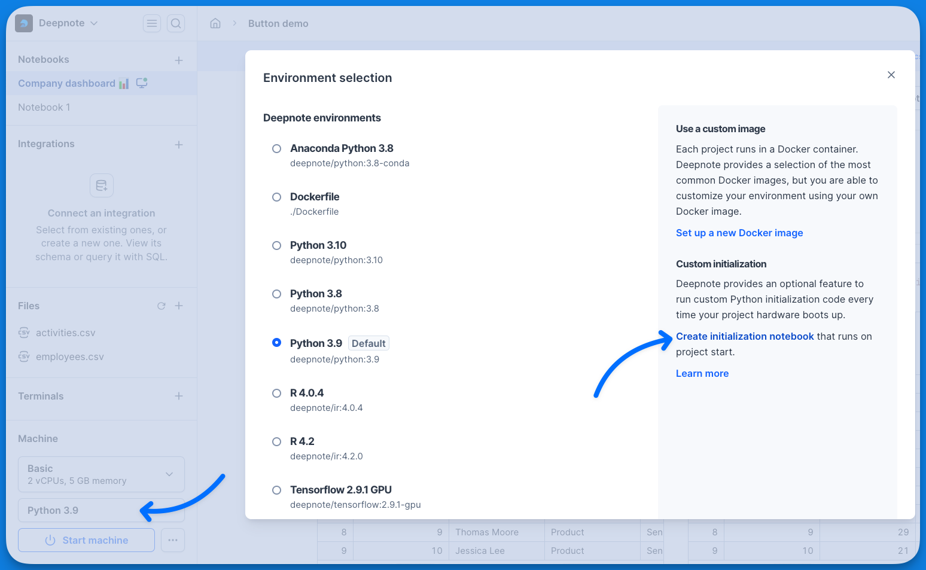Click the home icon in breadcrumb
Viewport: 926px width, 570px height.
(x=215, y=23)
